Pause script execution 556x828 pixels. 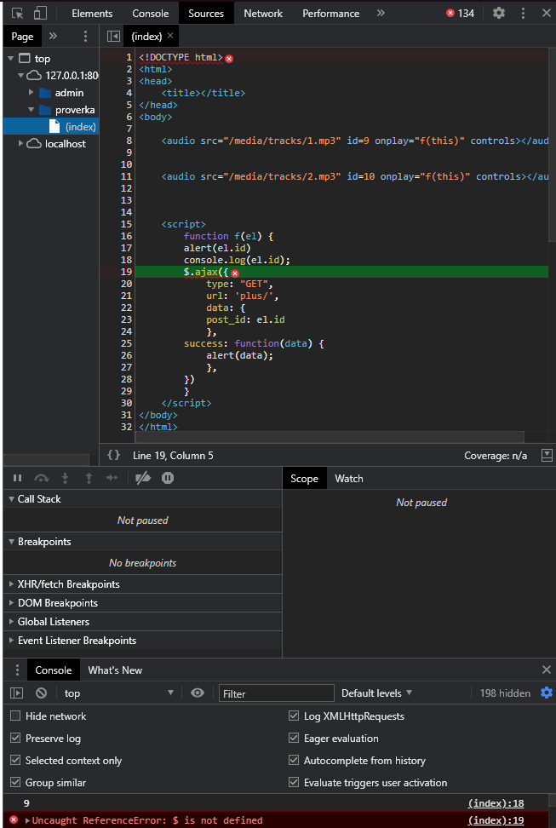(17, 478)
